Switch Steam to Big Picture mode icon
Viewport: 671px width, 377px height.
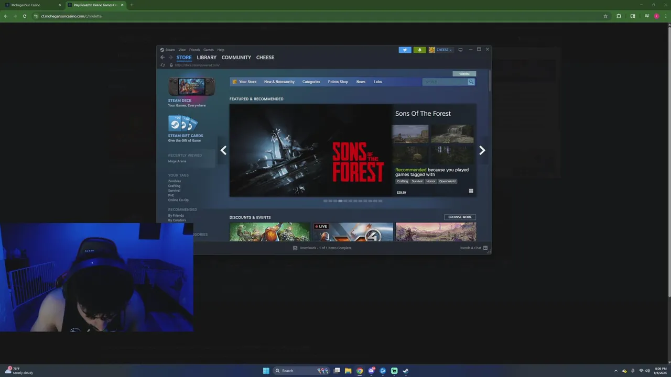[460, 50]
